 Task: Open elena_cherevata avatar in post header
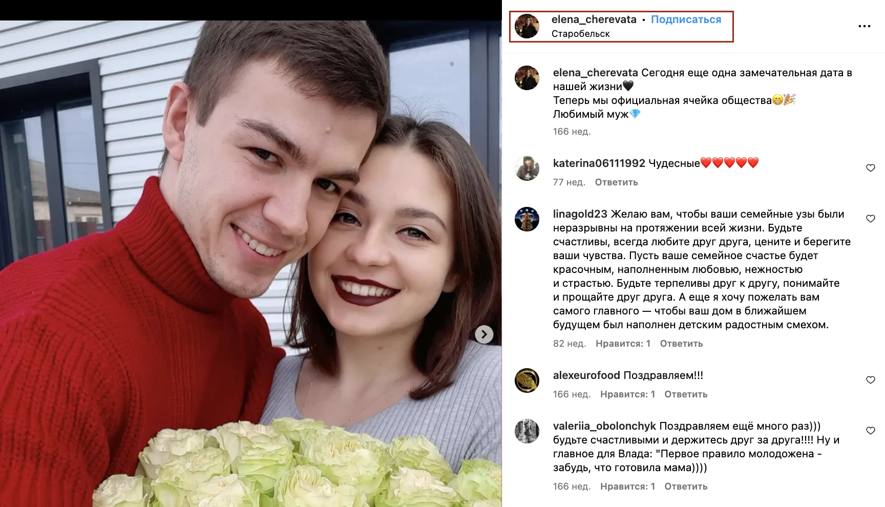(x=526, y=26)
